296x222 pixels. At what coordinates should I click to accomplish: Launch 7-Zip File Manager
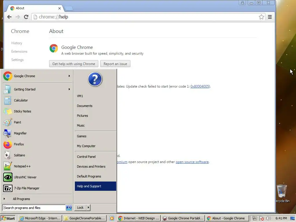click(x=37, y=188)
